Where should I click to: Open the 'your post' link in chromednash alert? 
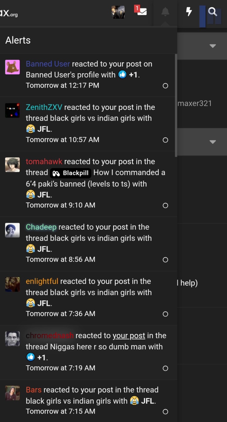click(129, 336)
